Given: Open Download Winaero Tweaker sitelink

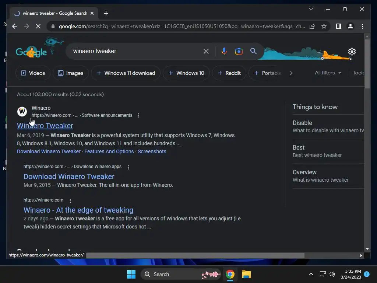Looking at the screenshot, I should pyautogui.click(x=49, y=151).
